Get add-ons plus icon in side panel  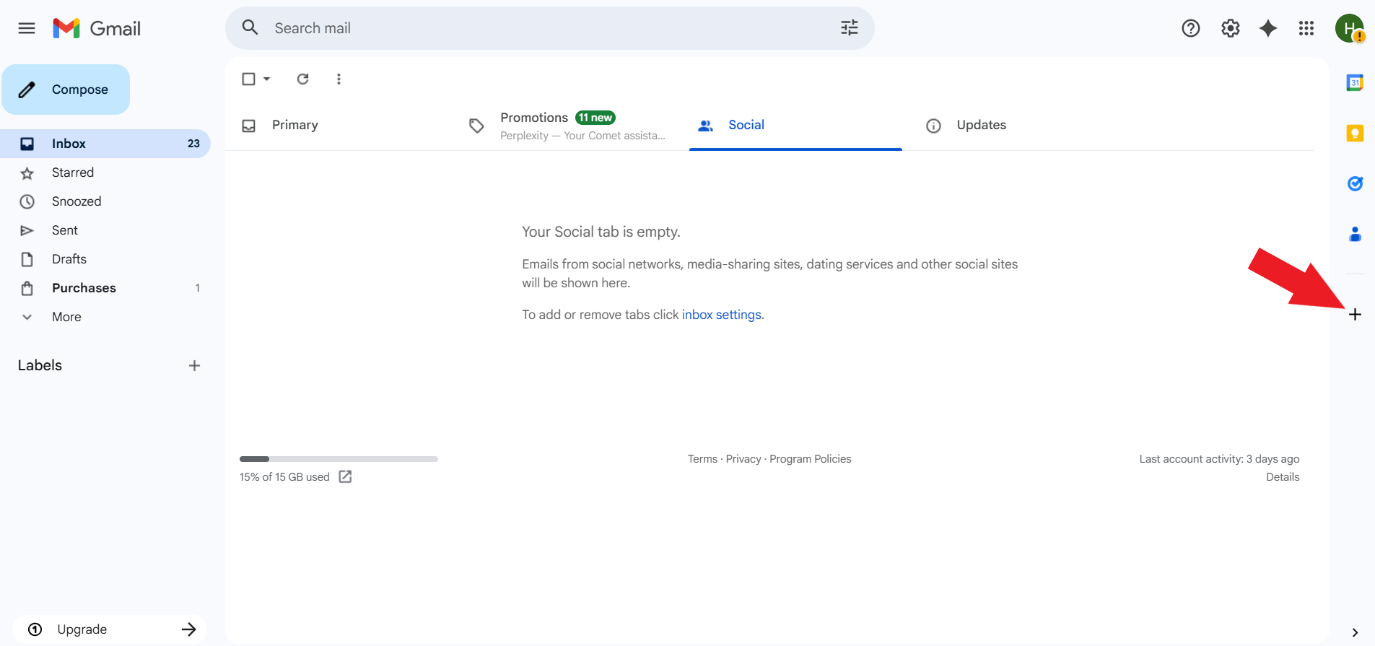[1355, 315]
